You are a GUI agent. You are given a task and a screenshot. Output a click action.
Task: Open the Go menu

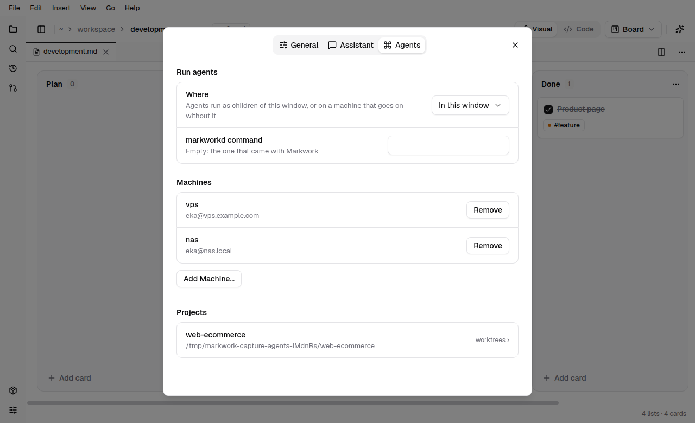coord(111,8)
